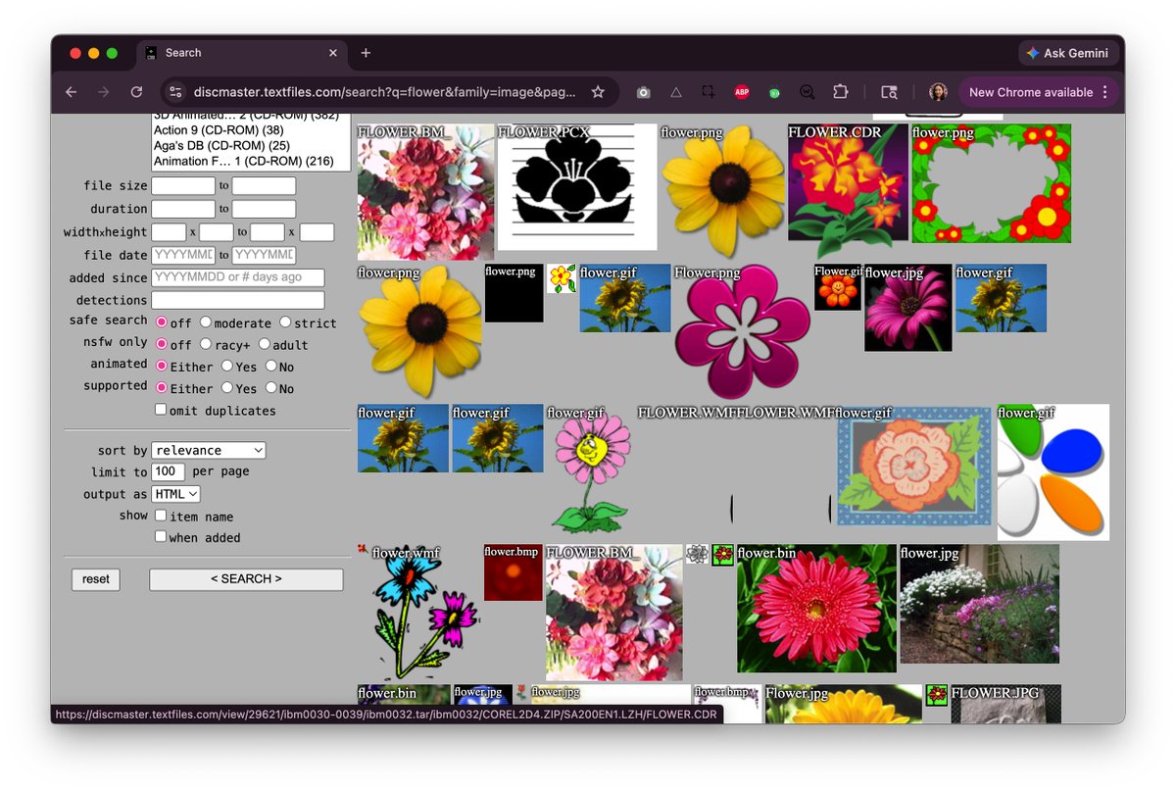Click the limit per page field

click(169, 471)
